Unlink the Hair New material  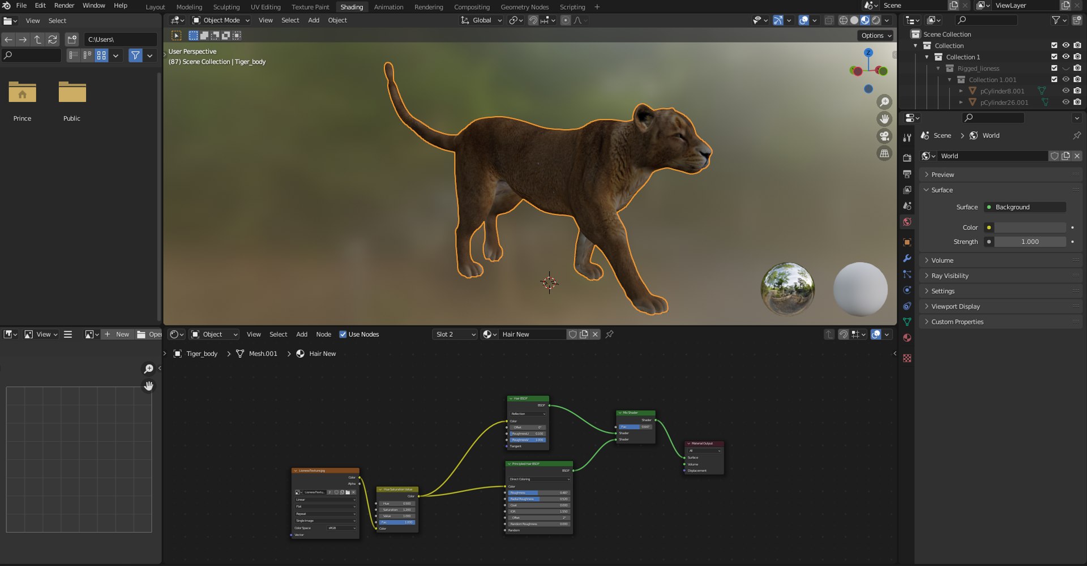click(x=595, y=335)
